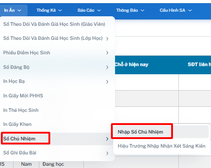Viewport: 211px width, 168px height.
Task: Click the Nam table cell
Action: (26, 164)
